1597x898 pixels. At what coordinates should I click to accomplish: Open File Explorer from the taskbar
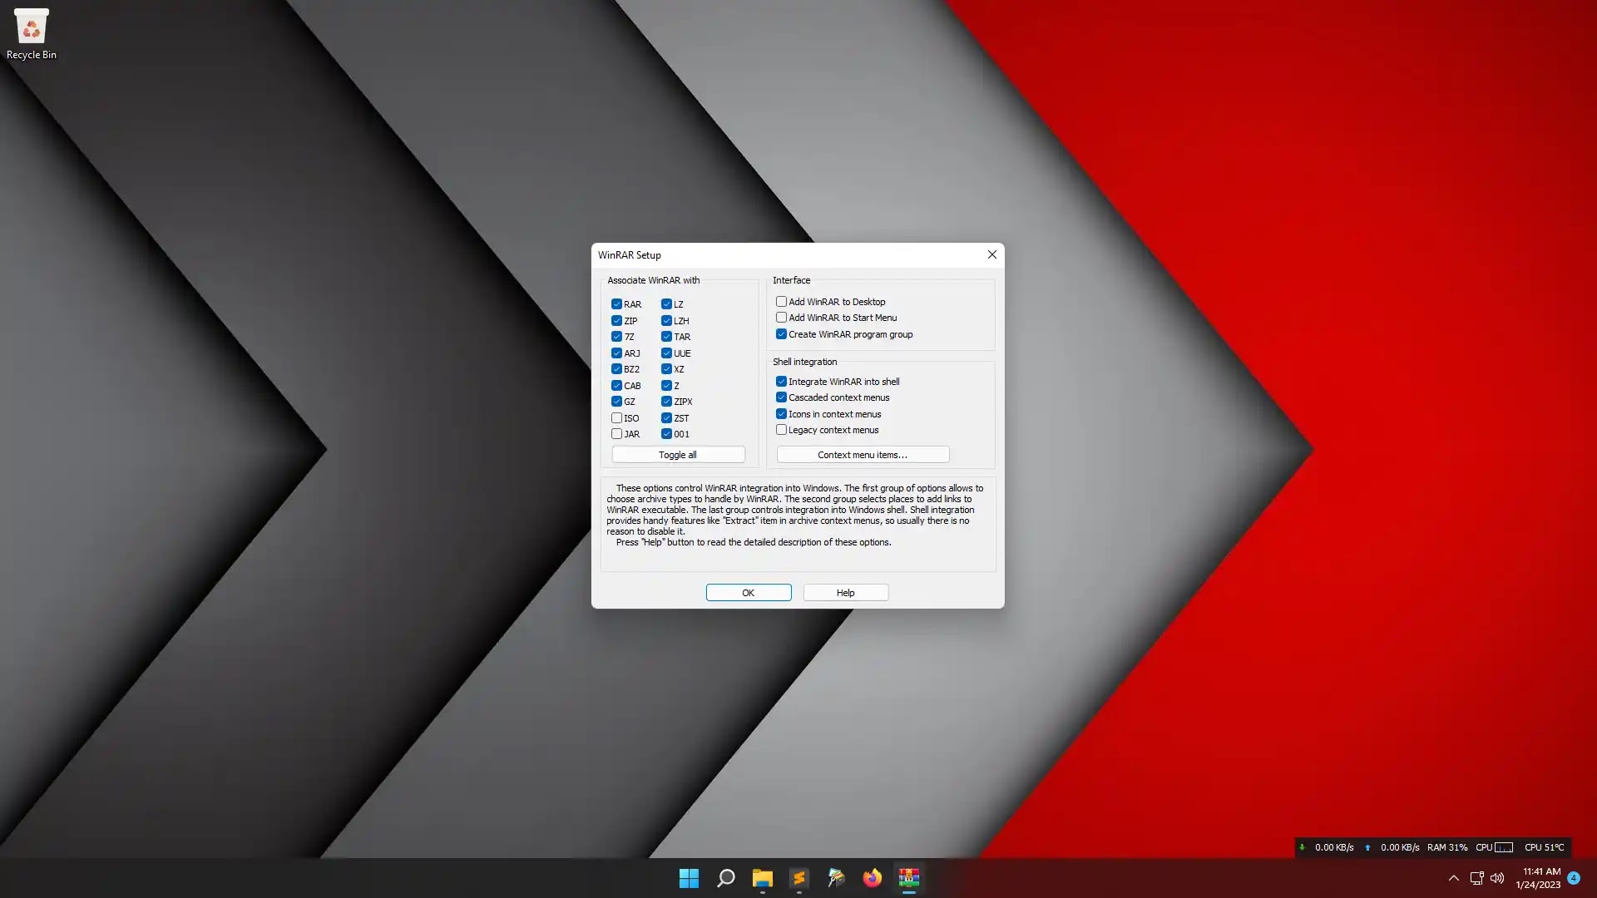click(x=762, y=878)
